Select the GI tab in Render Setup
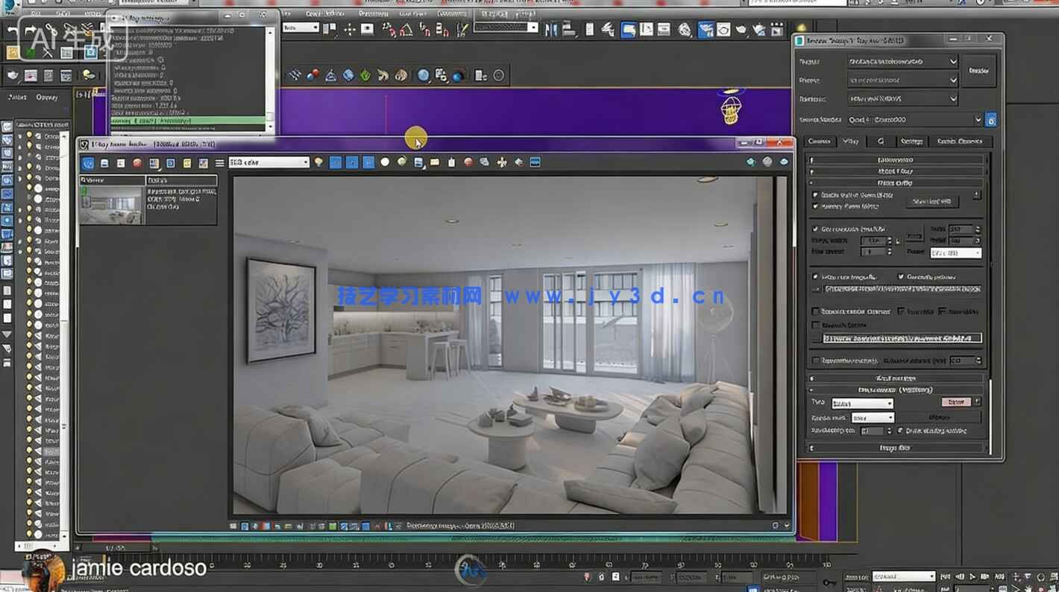The width and height of the screenshot is (1059, 592). (x=881, y=141)
